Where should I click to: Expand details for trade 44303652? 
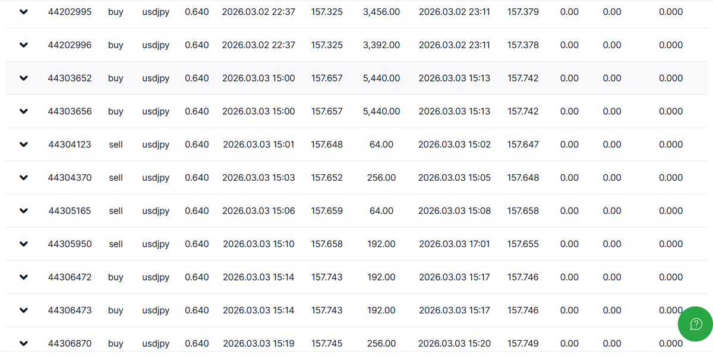pos(24,78)
